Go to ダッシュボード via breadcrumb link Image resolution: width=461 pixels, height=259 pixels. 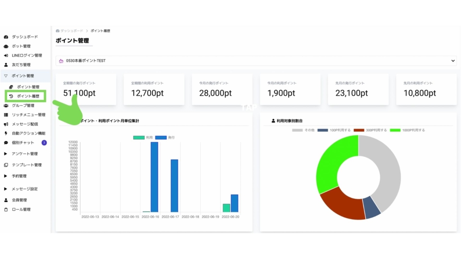pos(72,31)
